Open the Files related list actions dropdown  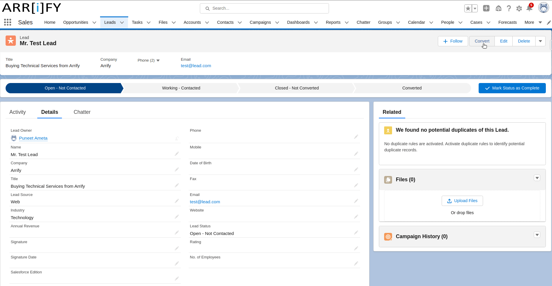click(537, 178)
